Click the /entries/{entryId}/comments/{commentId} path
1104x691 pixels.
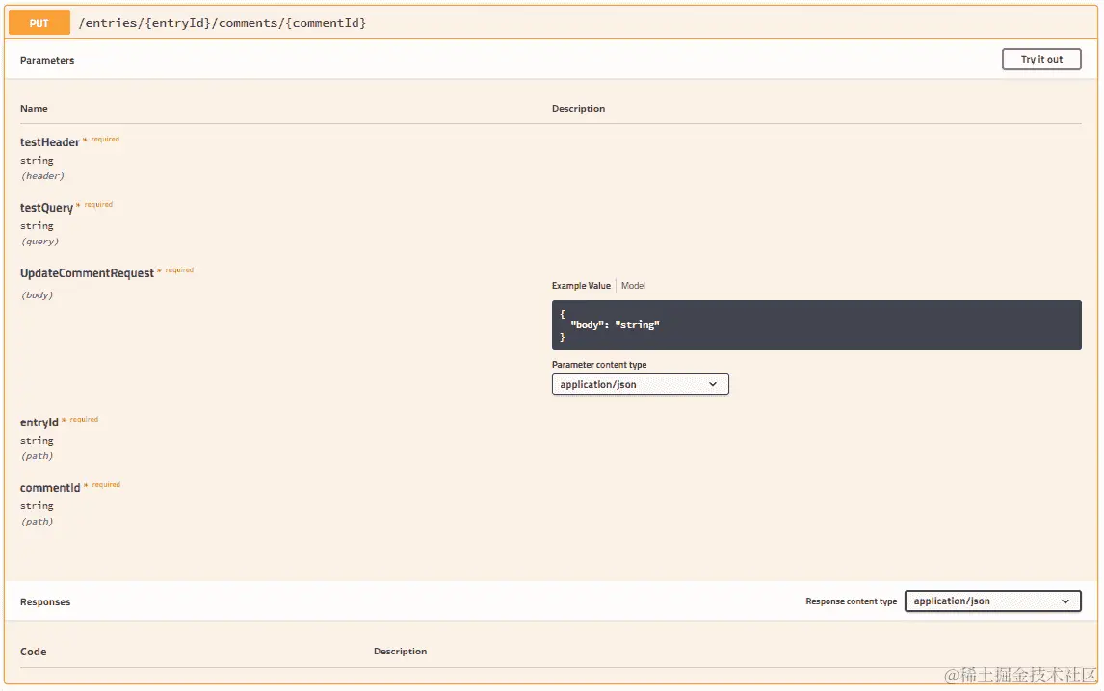click(x=222, y=22)
